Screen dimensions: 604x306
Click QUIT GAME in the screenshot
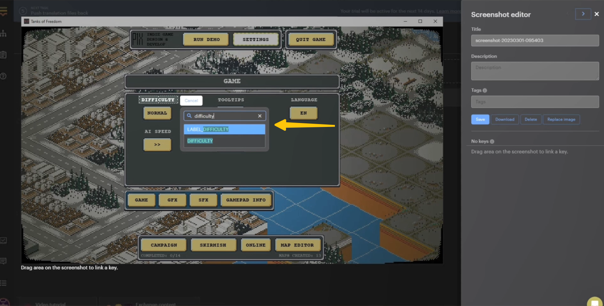click(x=311, y=39)
